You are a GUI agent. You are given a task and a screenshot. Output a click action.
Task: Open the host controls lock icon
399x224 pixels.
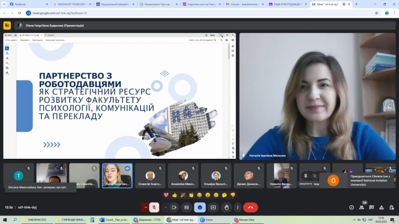(x=391, y=208)
